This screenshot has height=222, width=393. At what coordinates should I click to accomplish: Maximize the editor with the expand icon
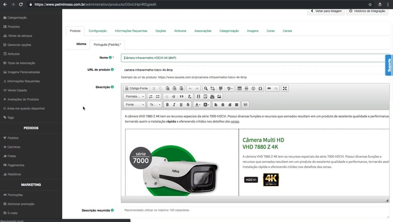coord(285,88)
